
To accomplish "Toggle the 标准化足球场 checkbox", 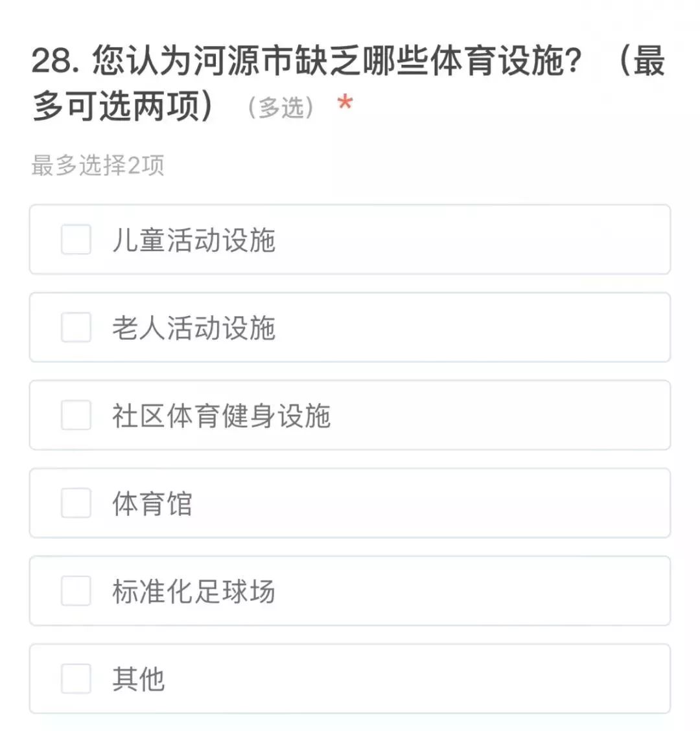I will [x=76, y=590].
